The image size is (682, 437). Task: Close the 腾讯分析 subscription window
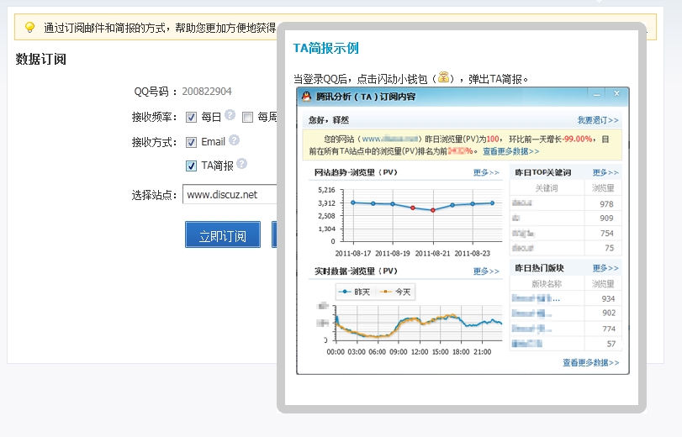pos(616,93)
